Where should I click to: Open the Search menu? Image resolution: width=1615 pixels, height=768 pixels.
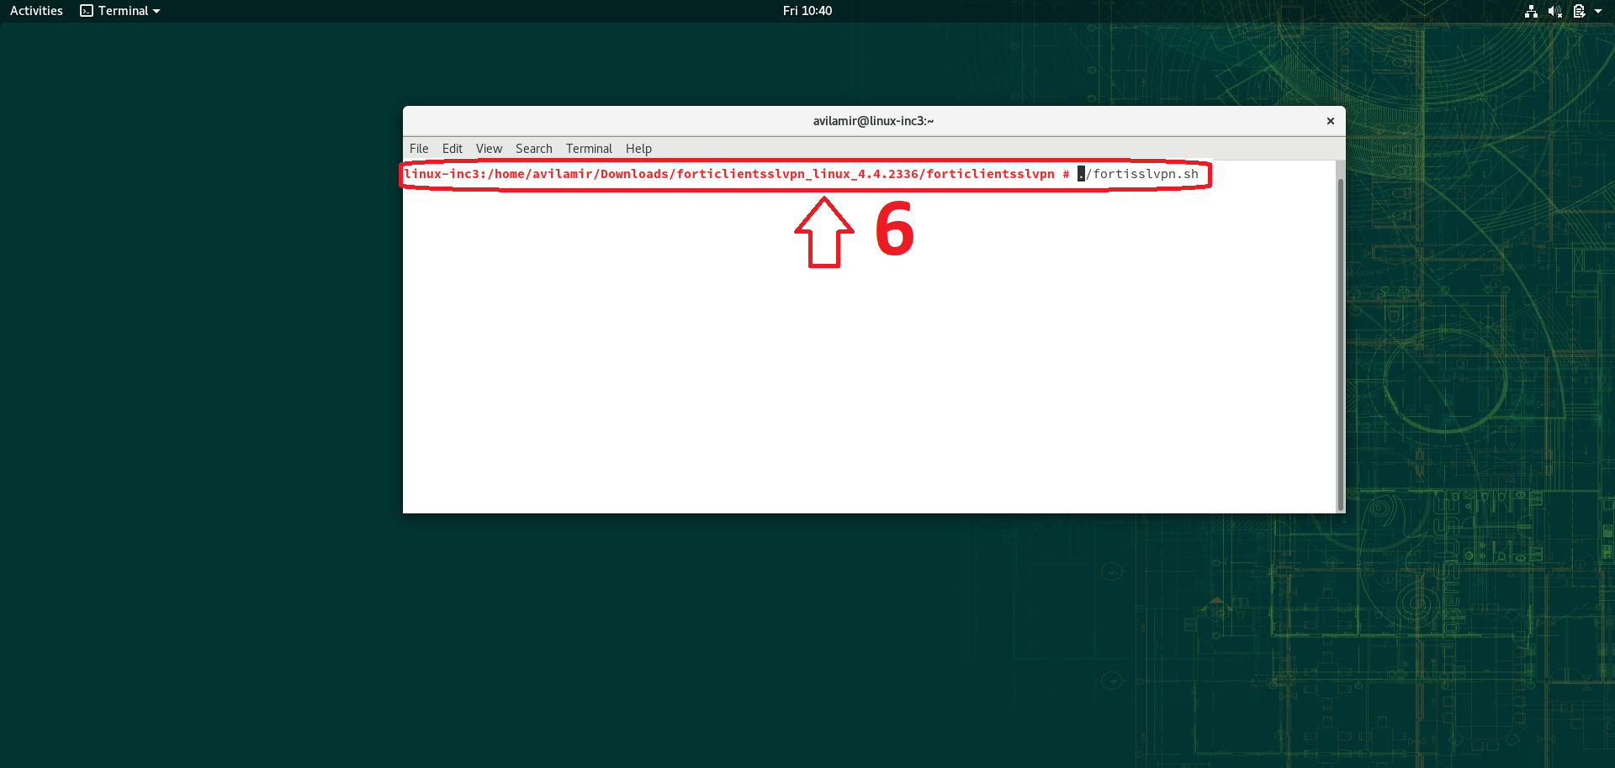click(533, 149)
